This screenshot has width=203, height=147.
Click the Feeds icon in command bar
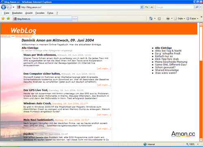pos(159,19)
